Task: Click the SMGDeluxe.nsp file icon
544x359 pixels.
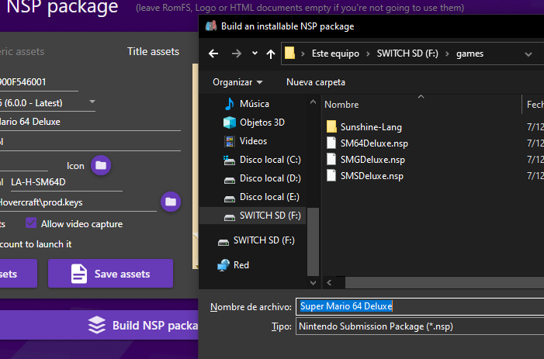Action: pos(331,159)
